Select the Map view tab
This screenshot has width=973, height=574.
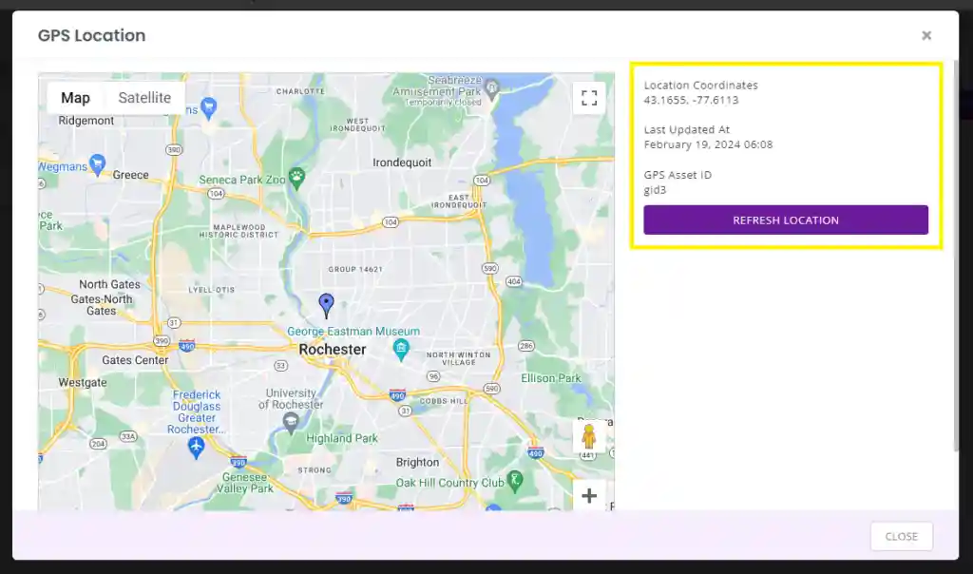coord(75,98)
